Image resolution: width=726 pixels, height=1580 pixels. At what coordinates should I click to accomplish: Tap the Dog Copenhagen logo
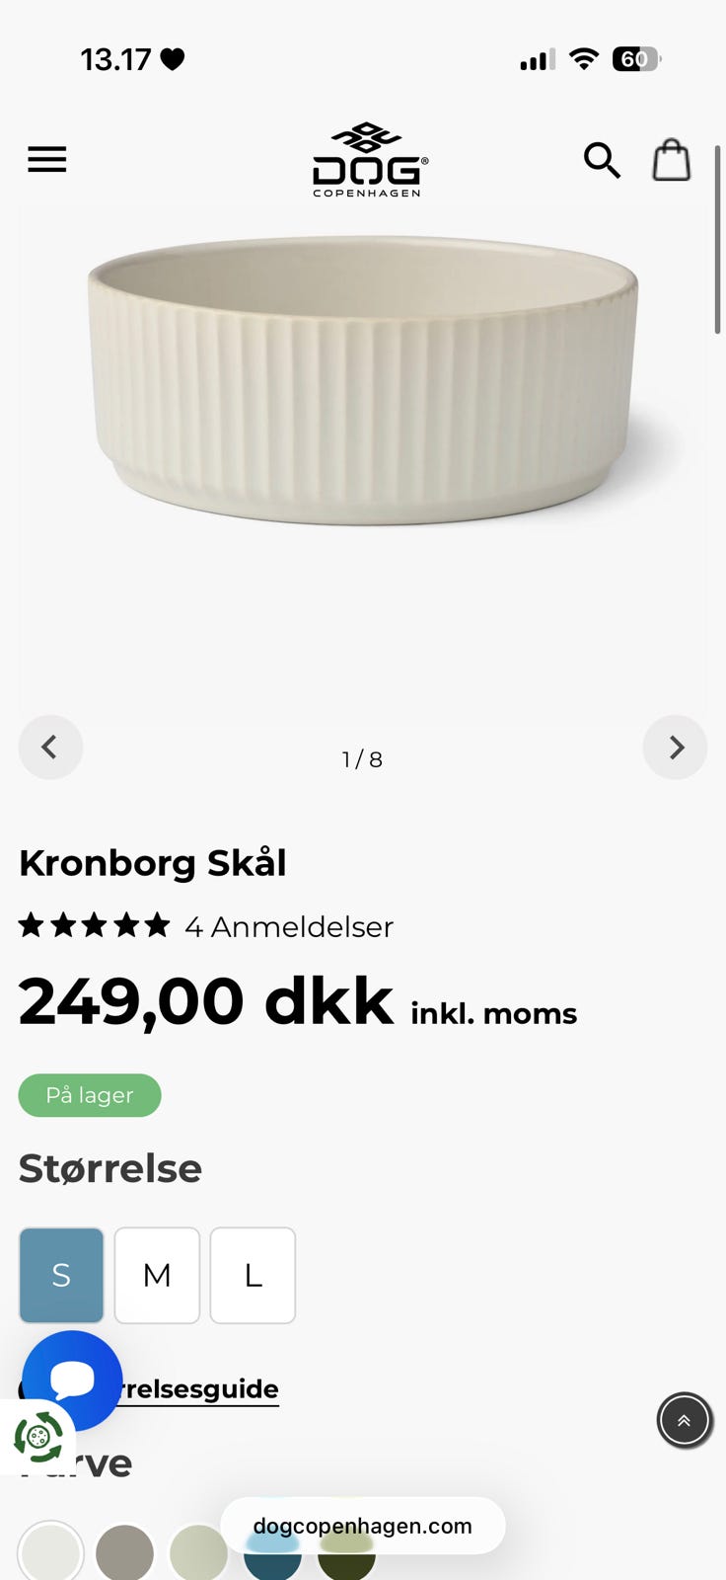370,160
